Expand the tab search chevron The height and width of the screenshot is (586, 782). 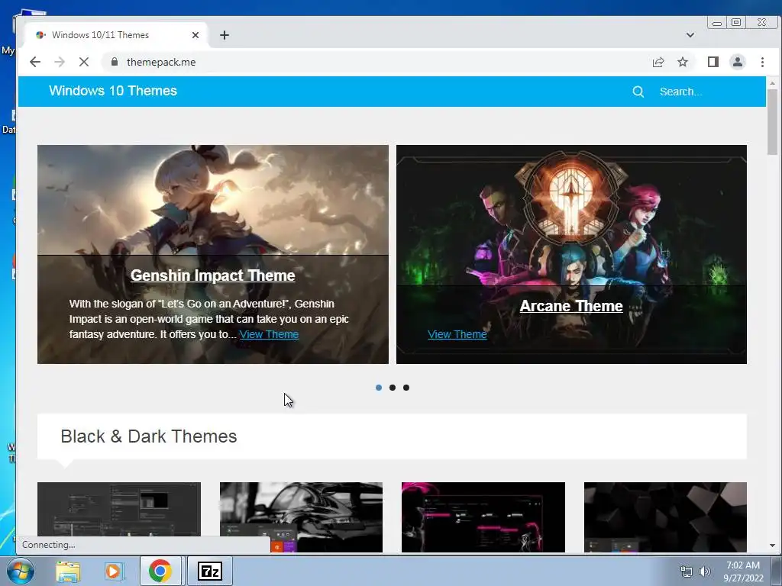[690, 35]
